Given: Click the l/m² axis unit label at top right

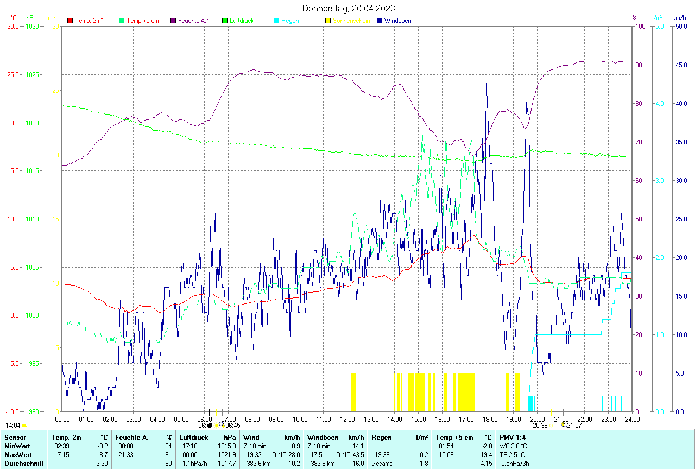Looking at the screenshot, I should click(x=657, y=18).
